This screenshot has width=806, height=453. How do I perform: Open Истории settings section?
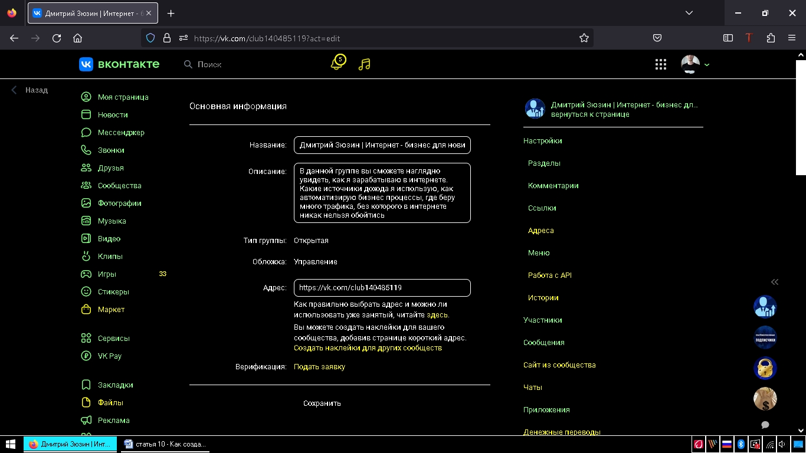click(x=543, y=298)
